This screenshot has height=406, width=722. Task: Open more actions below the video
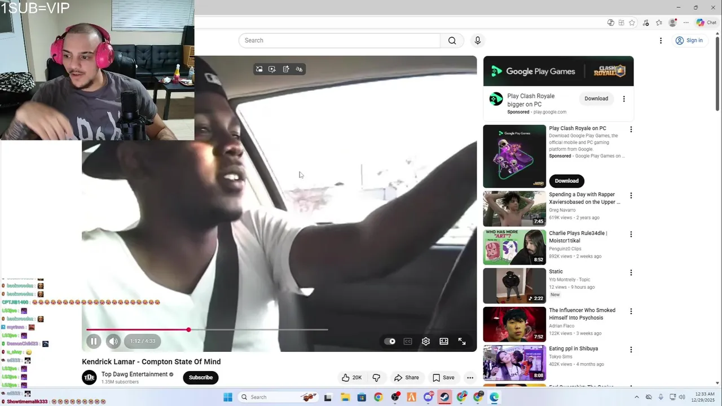[470, 378]
